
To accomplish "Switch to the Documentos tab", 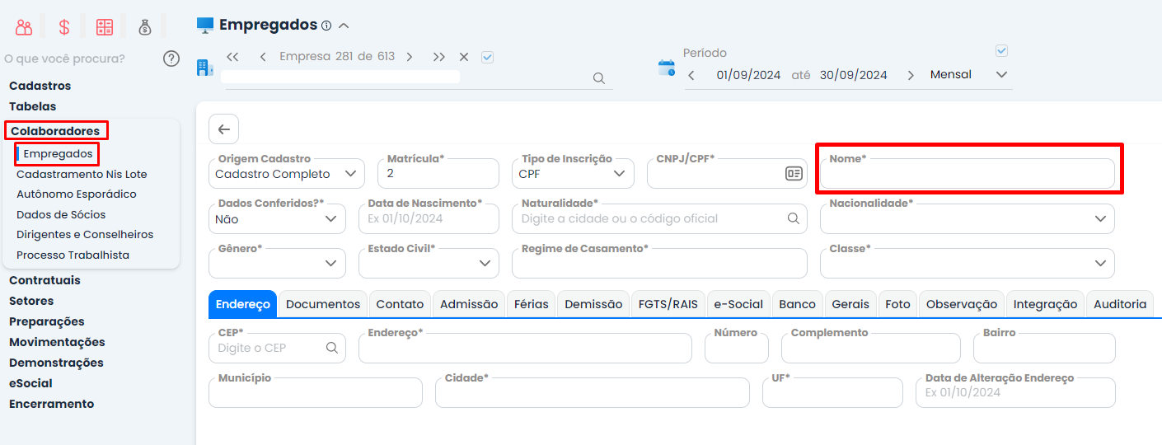I will [323, 304].
